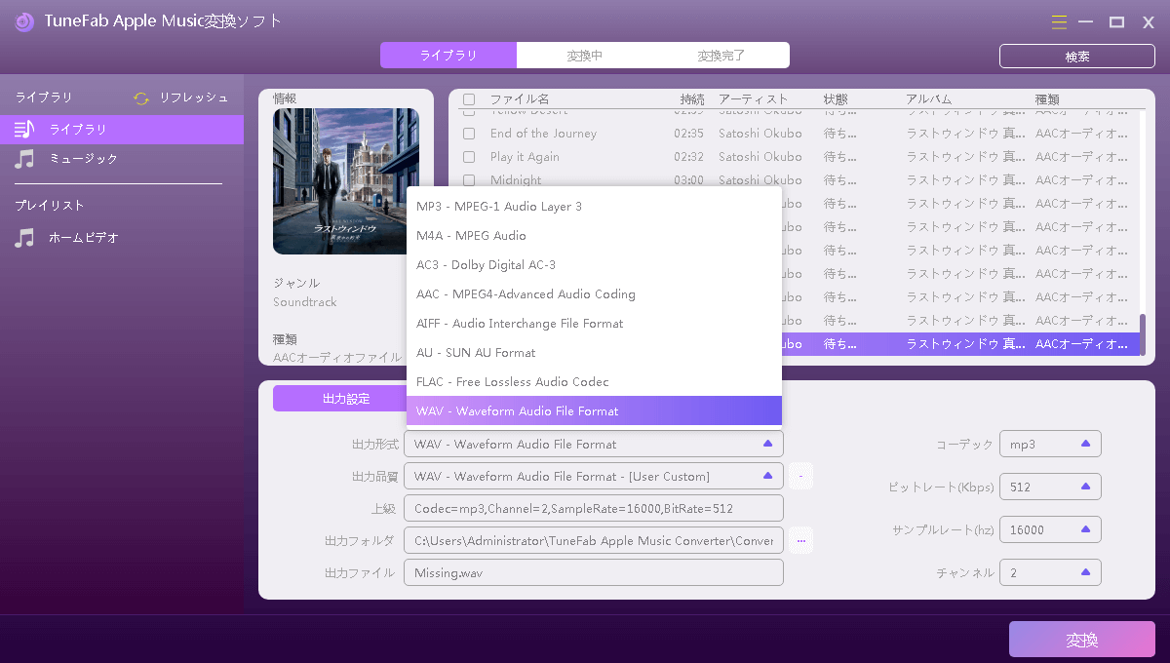The image size is (1170, 663).
Task: Select the 出力設定 tab
Action: click(x=346, y=398)
